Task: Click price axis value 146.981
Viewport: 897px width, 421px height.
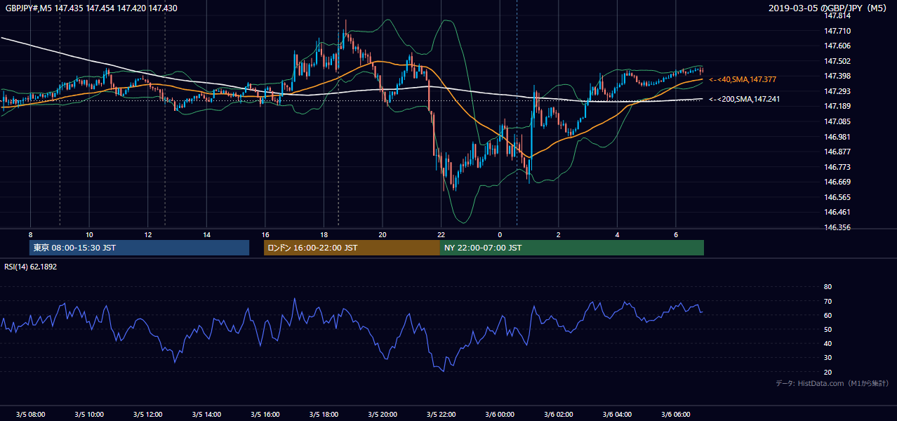Action: pyautogui.click(x=838, y=137)
